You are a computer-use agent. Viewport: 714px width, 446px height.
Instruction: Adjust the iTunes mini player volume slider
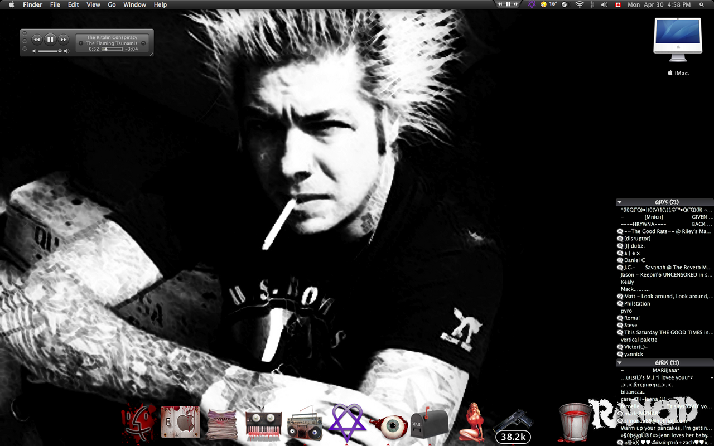pyautogui.click(x=50, y=51)
